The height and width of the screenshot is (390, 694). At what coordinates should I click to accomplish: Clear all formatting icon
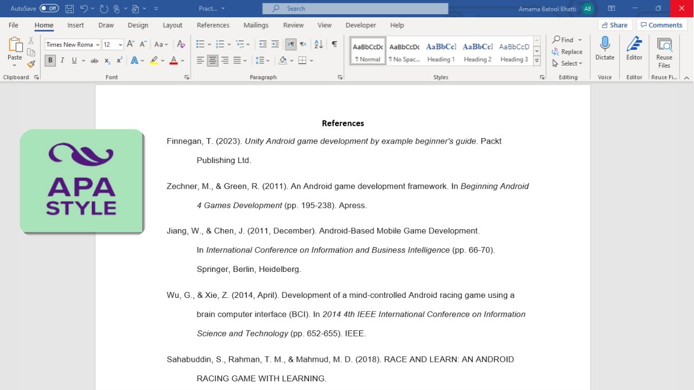[x=181, y=44]
